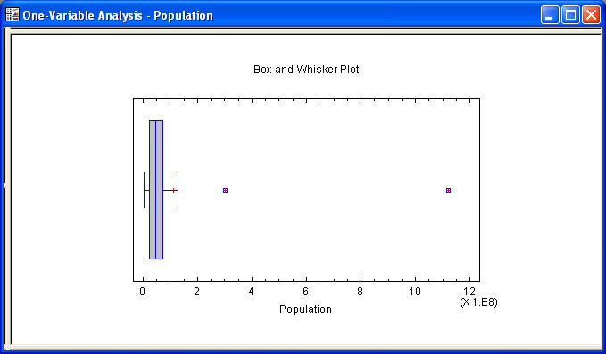Image resolution: width=606 pixels, height=354 pixels.
Task: Click the axis tick label 8
Action: point(361,292)
